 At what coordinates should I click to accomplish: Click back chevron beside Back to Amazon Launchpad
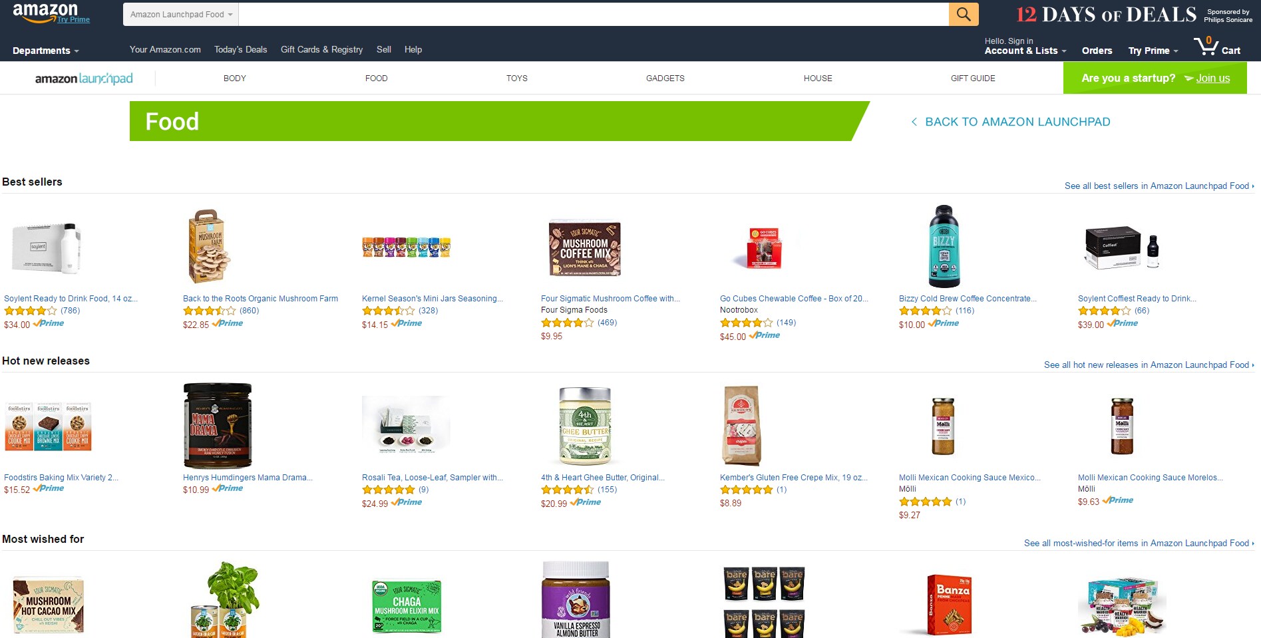(x=914, y=122)
